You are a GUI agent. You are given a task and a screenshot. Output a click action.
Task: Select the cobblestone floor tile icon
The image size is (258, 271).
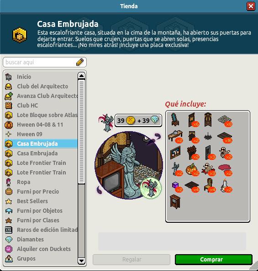[224, 120]
